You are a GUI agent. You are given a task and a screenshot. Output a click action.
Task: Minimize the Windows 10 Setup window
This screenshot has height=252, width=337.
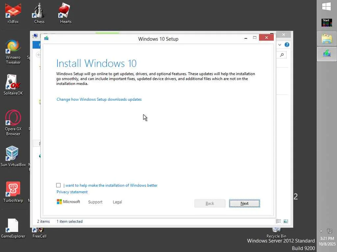tap(246, 38)
